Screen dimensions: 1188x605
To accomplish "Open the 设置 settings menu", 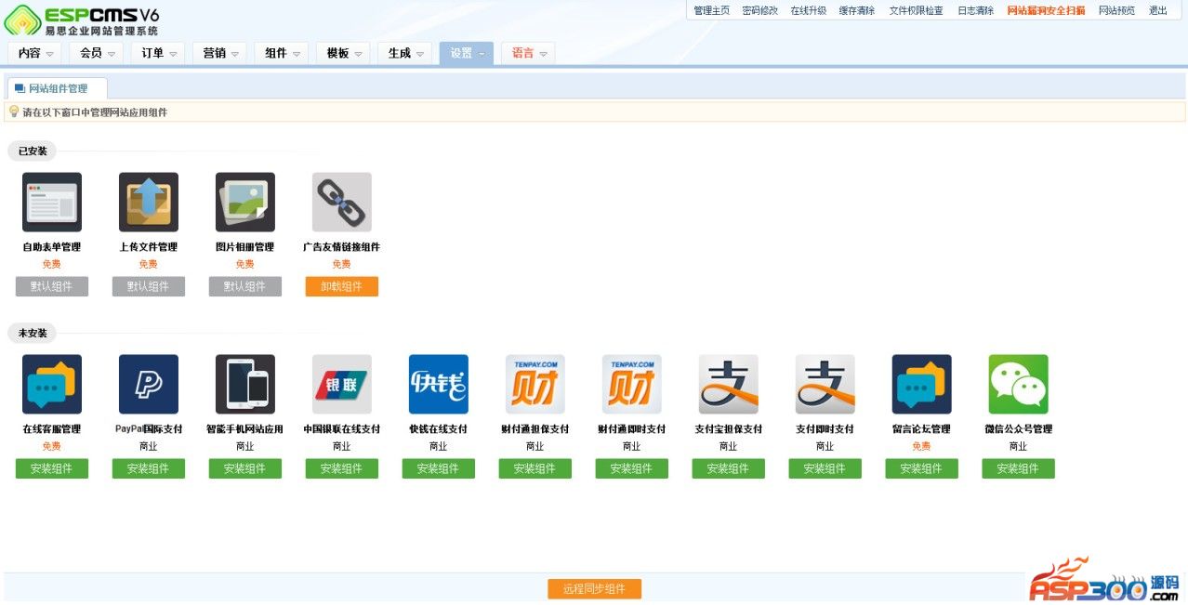I will click(x=467, y=54).
